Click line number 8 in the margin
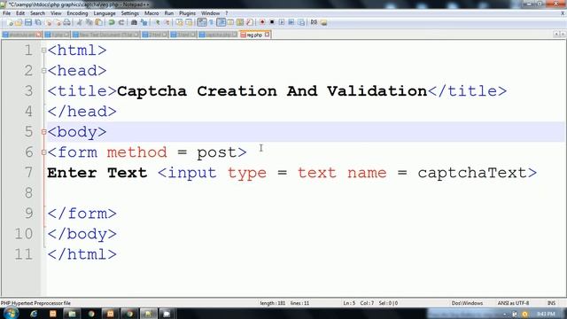Image resolution: width=567 pixels, height=319 pixels. pos(29,193)
